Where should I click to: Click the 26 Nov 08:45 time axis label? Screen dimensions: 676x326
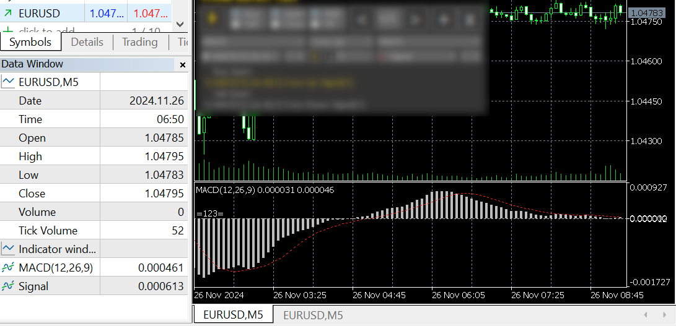tap(617, 295)
